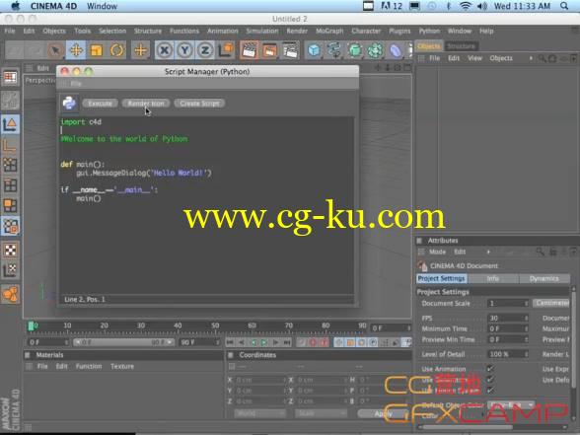Open the array modeling objects icon
This screenshot has height=435, width=580.
point(375,50)
